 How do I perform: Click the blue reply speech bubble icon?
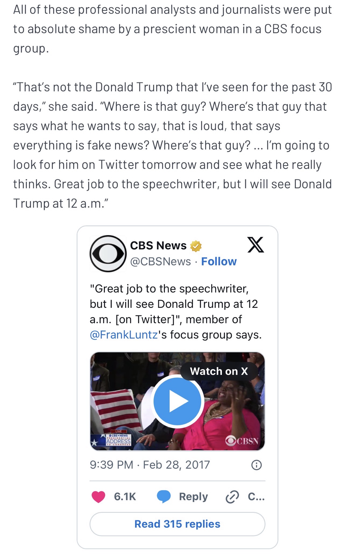164,496
